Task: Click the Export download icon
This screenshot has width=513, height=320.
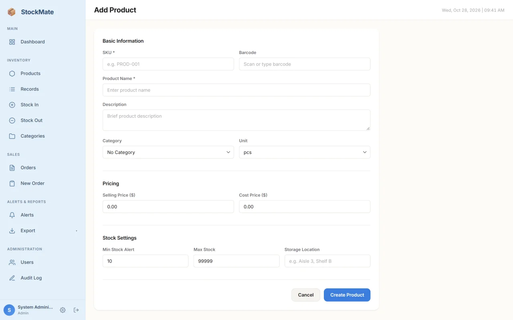Action: pos(12,230)
